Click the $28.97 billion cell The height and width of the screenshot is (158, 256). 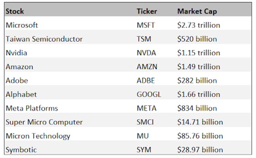(200, 150)
